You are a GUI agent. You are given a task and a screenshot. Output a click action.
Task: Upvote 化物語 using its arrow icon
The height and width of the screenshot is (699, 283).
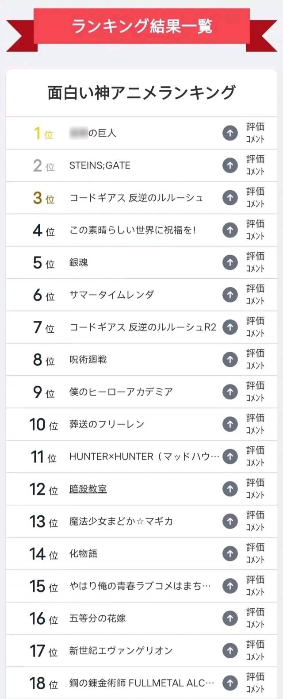click(x=230, y=553)
